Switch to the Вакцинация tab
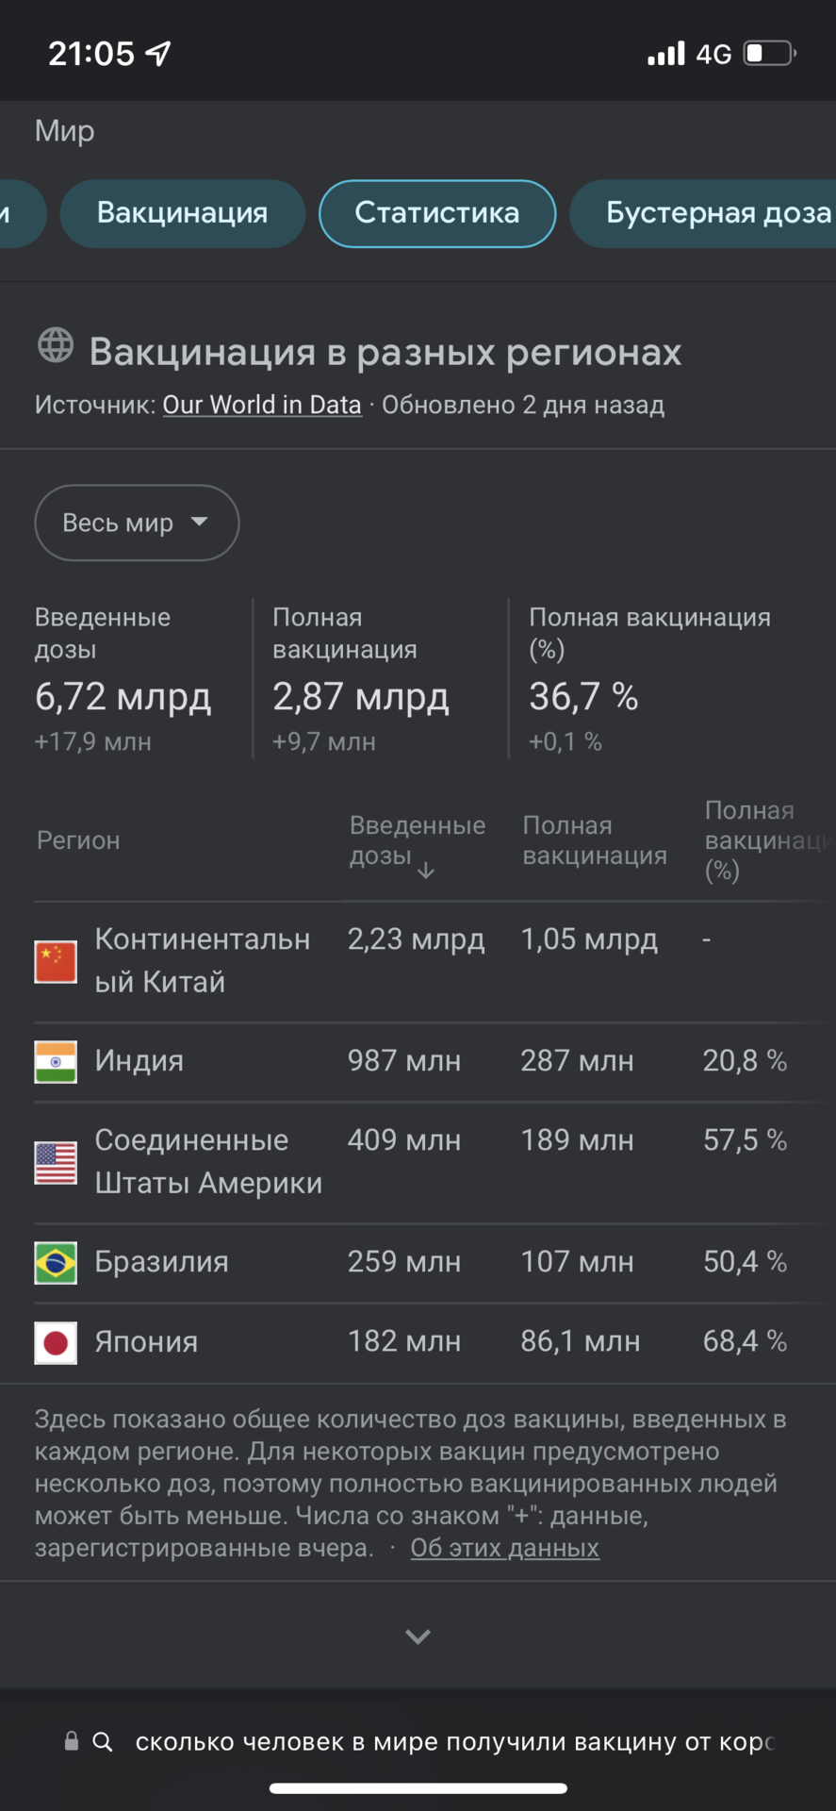The width and height of the screenshot is (836, 1811). pyautogui.click(x=182, y=213)
